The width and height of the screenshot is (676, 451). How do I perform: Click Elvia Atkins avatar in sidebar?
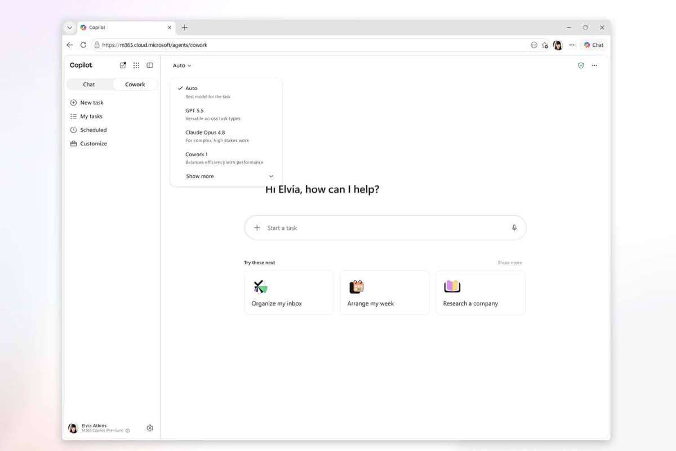tap(73, 428)
